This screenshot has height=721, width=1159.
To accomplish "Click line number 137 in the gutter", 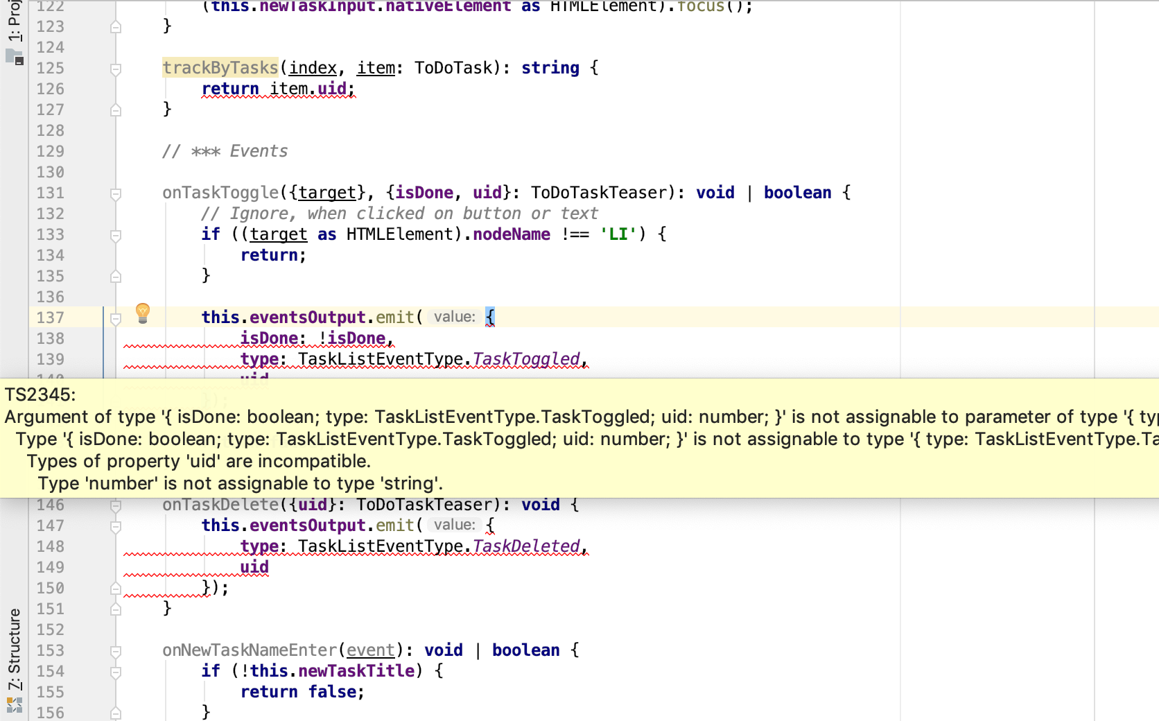I will 51,318.
